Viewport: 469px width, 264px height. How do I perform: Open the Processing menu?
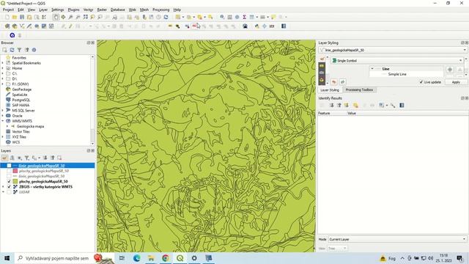tap(161, 10)
